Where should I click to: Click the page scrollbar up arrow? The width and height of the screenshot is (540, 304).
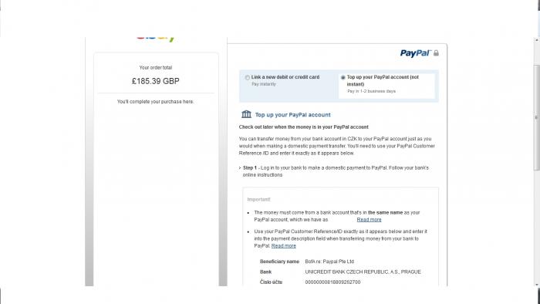click(537, 40)
